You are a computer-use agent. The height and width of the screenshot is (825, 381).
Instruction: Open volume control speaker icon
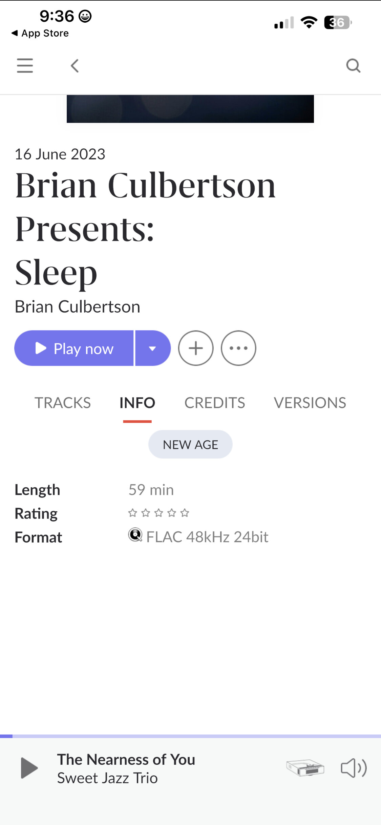[x=353, y=768]
